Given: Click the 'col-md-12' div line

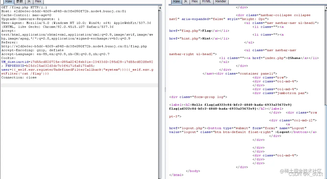Looking at the screenshot, I should (293, 121).
